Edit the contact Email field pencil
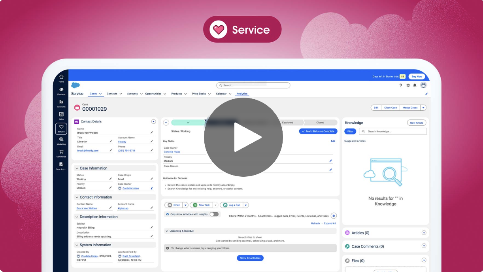 tap(111, 150)
